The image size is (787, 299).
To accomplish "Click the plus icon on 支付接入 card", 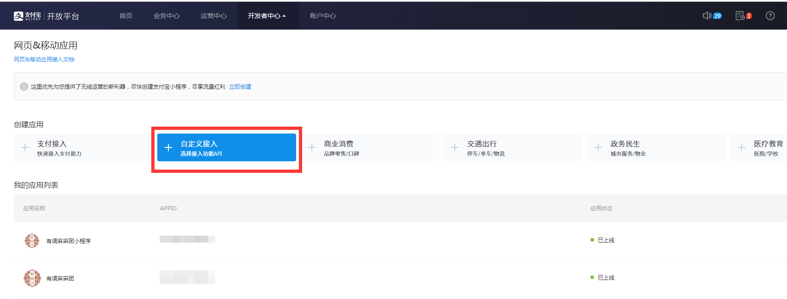I will 25,147.
